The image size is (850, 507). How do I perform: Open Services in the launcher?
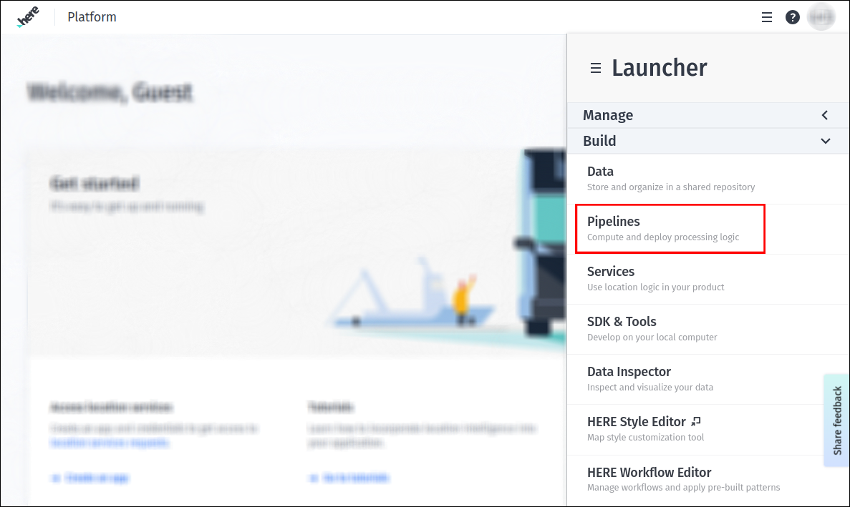708,279
